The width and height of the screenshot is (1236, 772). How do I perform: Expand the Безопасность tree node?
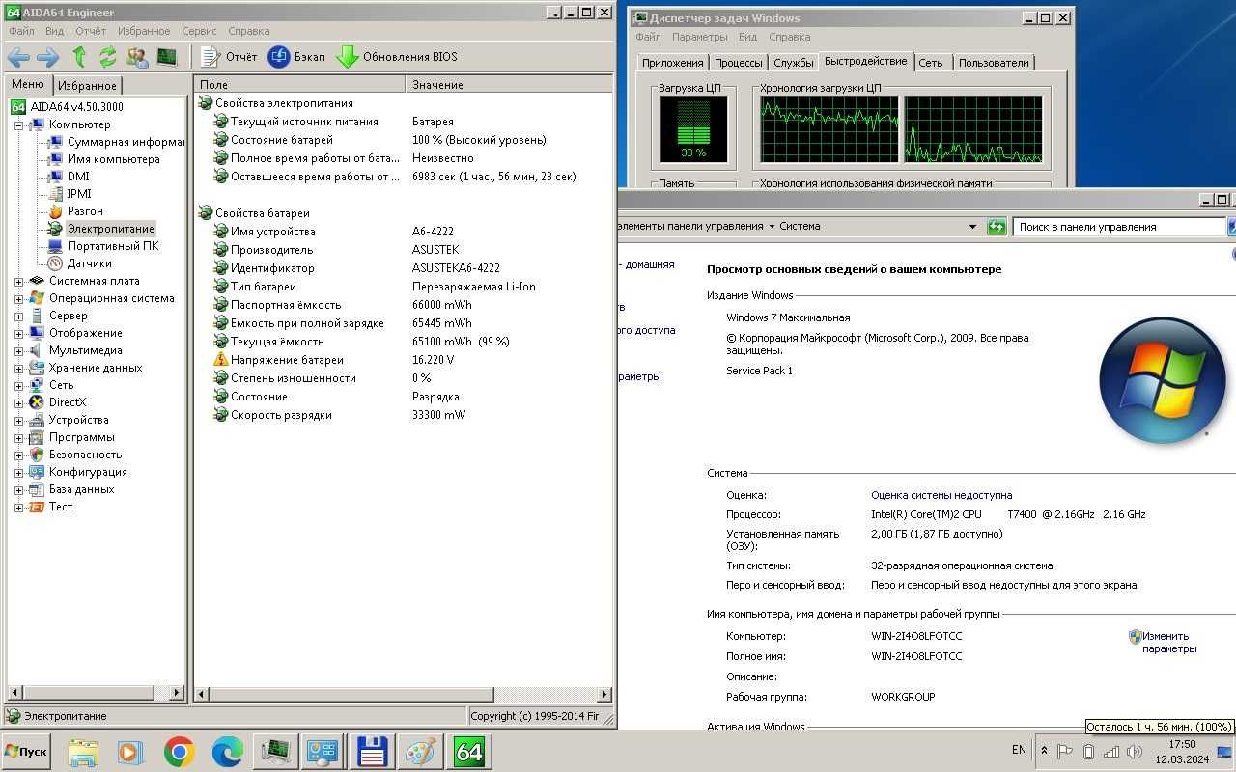pos(18,455)
